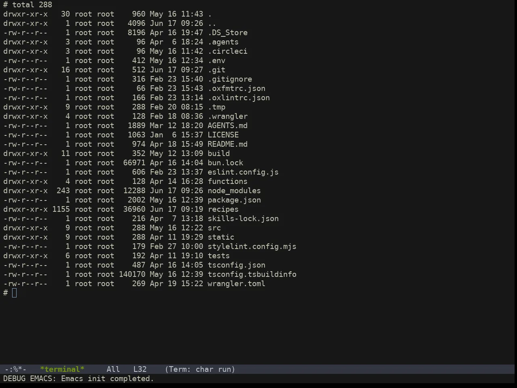Viewport: 517px width, 388px height.
Task: Click the tsconfig.tsbuildinfo file name
Action: click(252, 274)
